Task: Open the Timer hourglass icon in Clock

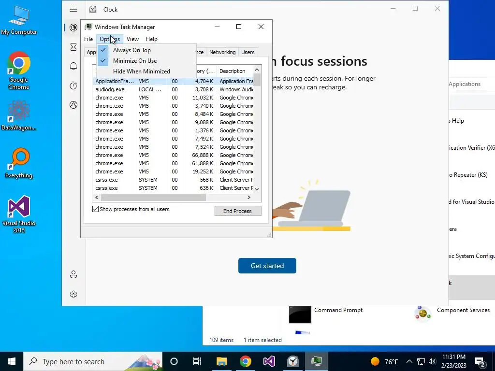Action: click(73, 47)
